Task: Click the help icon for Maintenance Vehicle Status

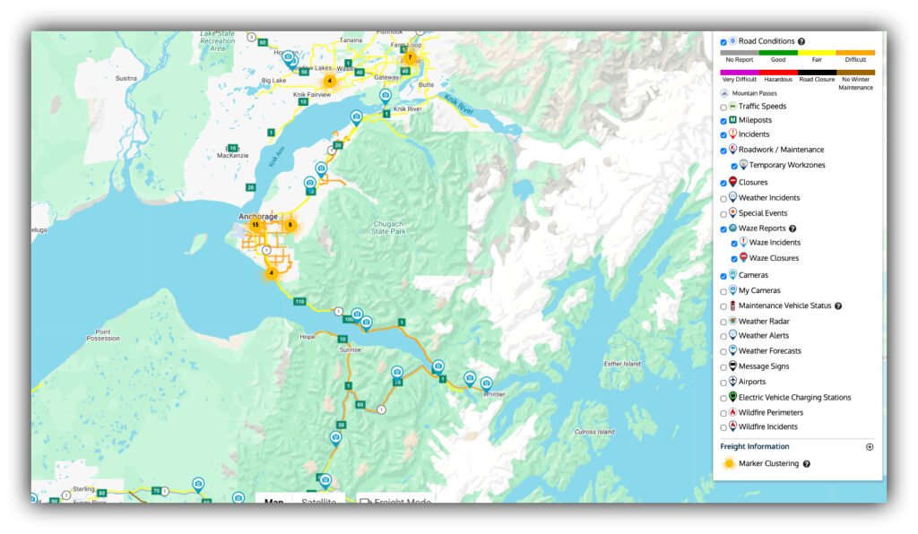Action: point(838,306)
